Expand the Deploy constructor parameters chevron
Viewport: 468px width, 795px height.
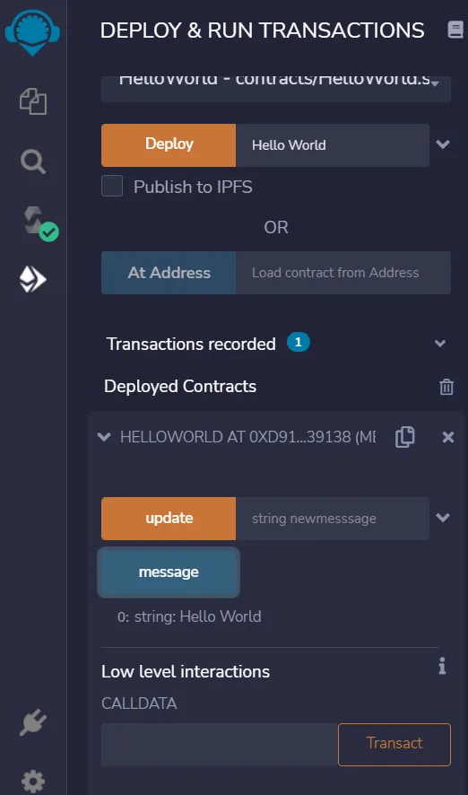443,144
